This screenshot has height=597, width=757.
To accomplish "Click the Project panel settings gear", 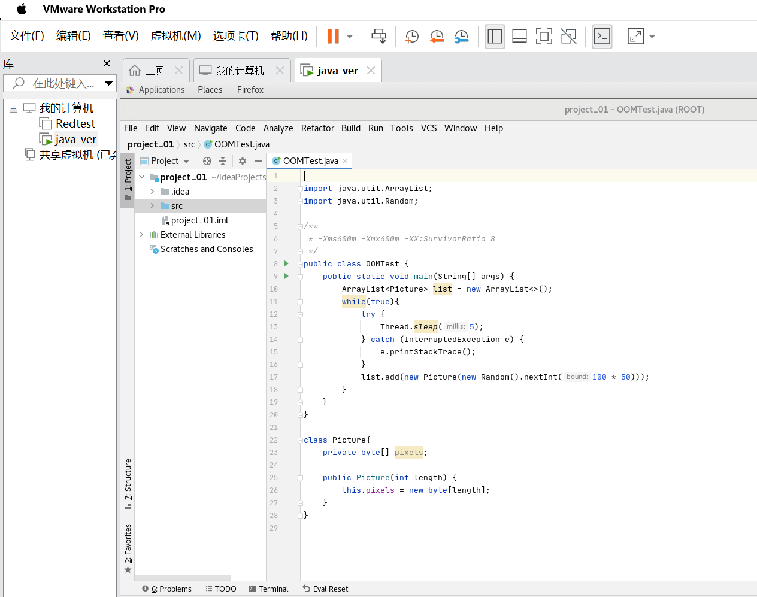I will coord(243,161).
